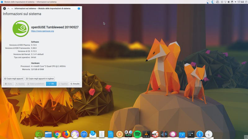Open the software store shopping bag icon
The height and width of the screenshot is (139, 248).
tap(182, 134)
